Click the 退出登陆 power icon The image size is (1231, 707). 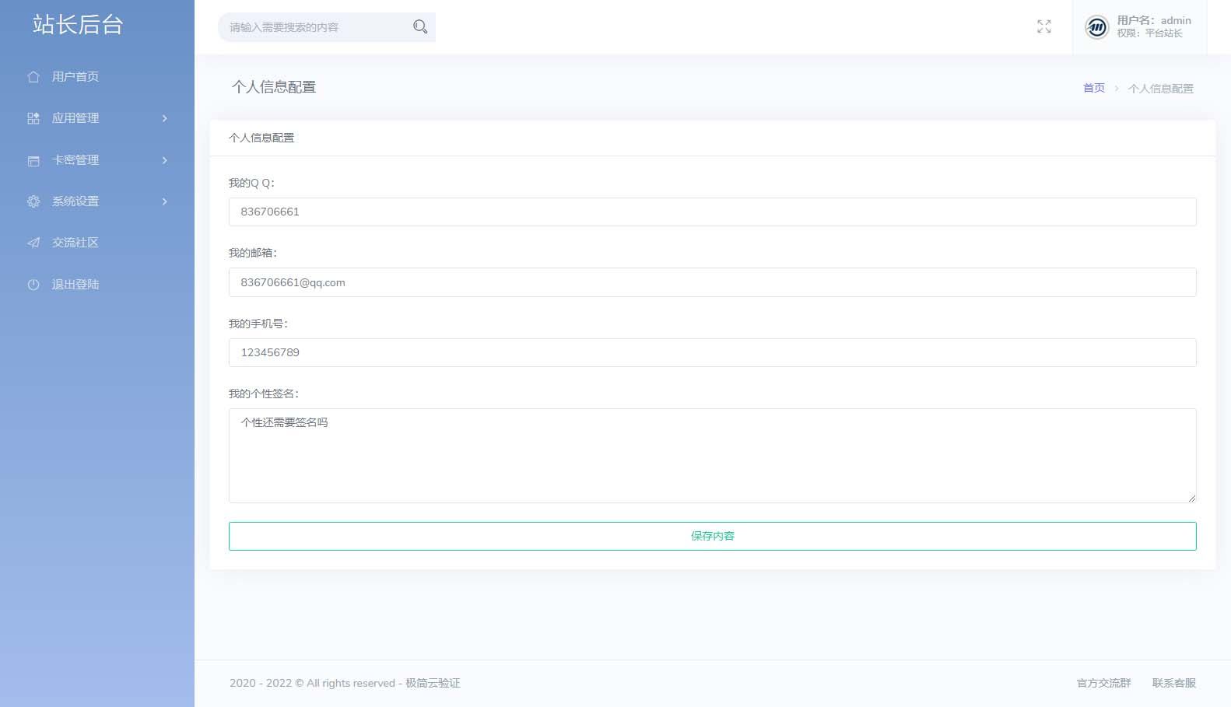tap(33, 285)
